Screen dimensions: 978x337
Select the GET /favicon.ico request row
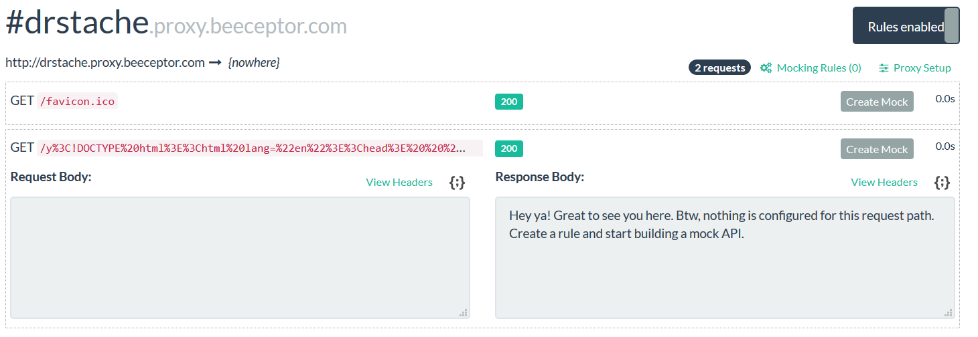pos(482,103)
